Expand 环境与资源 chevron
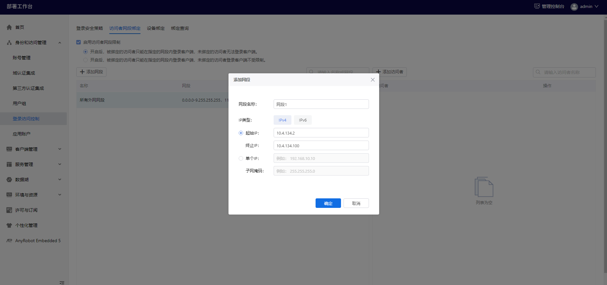 tap(60, 195)
